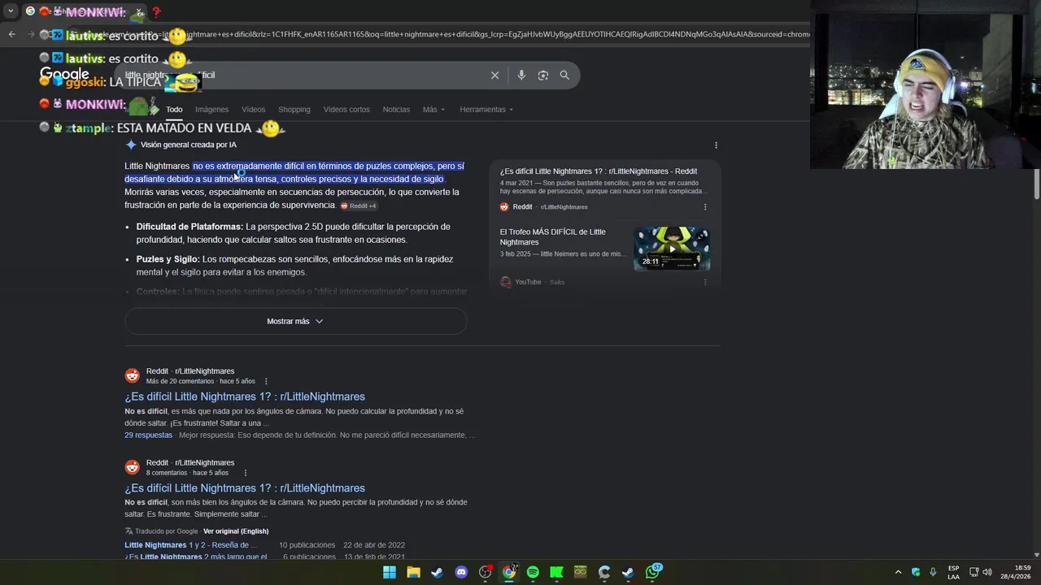Open the network status tray icon
The height and width of the screenshot is (585, 1041).
click(974, 572)
